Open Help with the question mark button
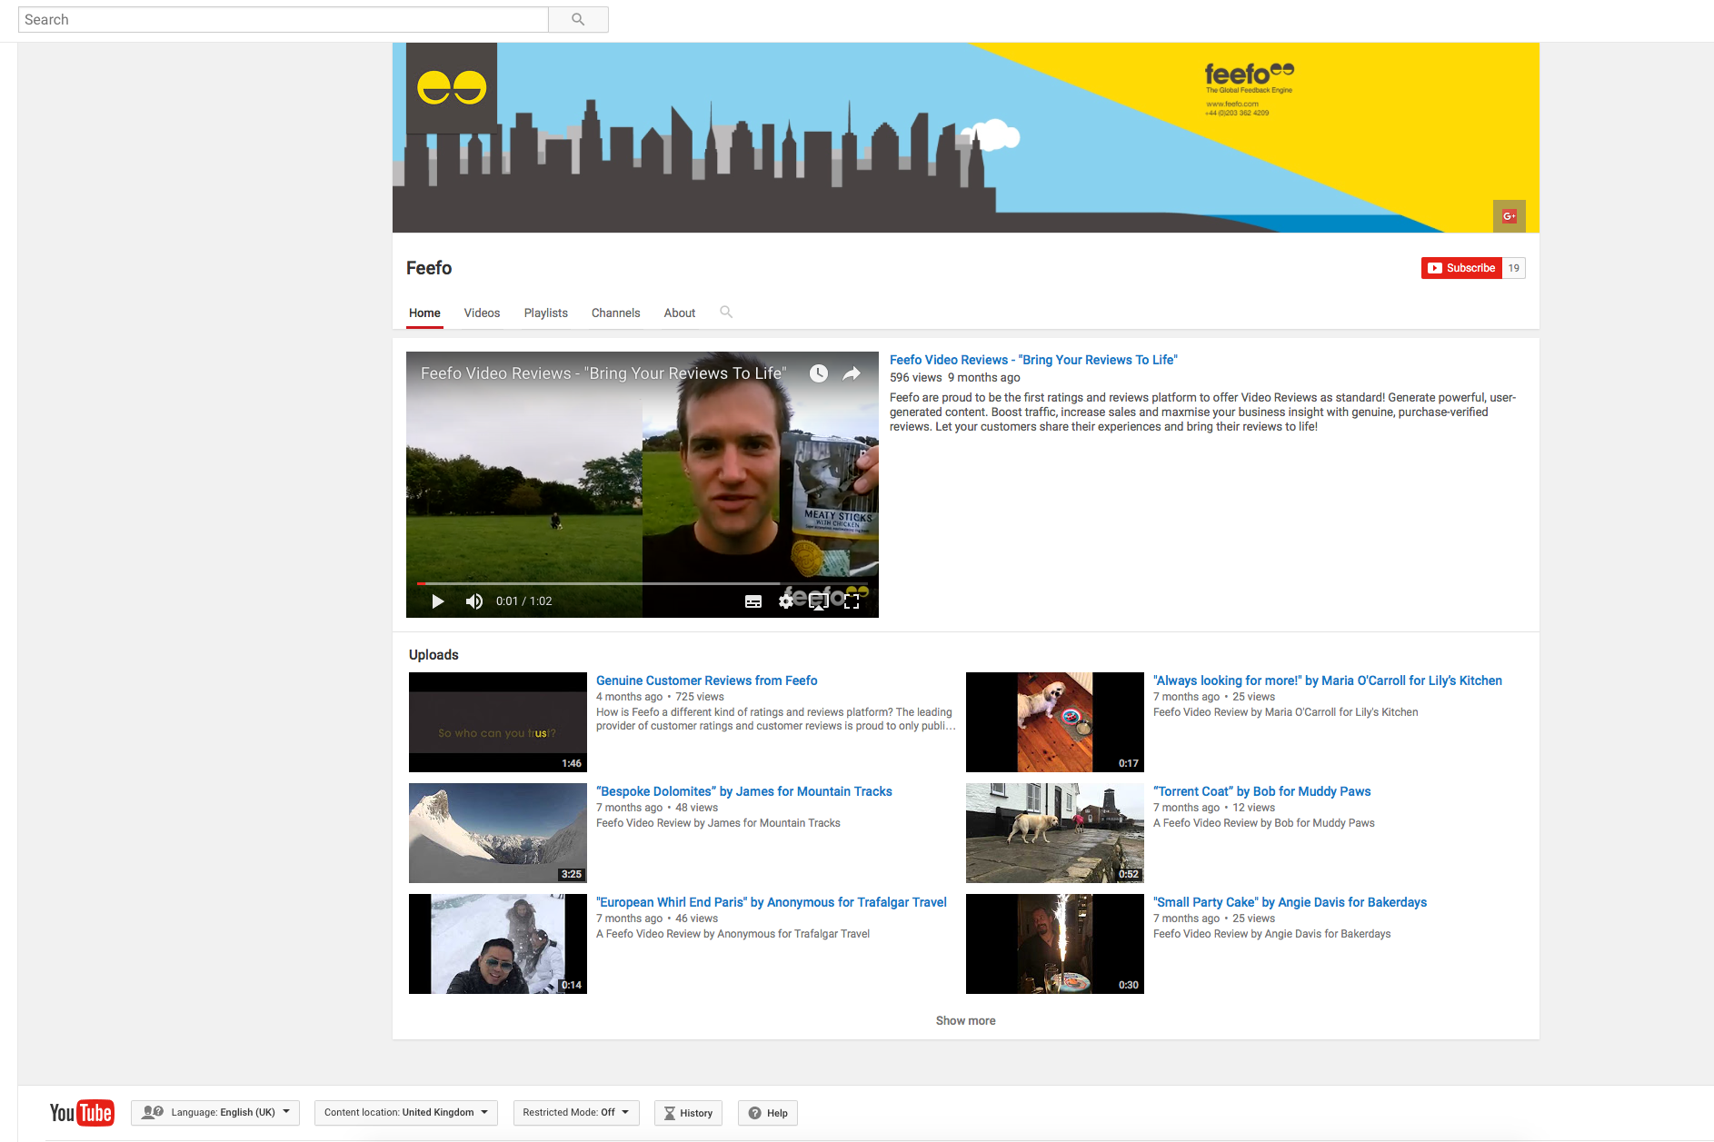The image size is (1714, 1142). tap(768, 1113)
